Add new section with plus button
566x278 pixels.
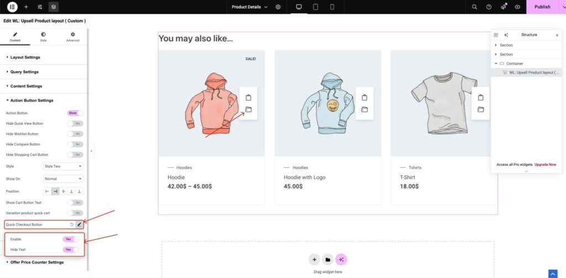[315, 260]
